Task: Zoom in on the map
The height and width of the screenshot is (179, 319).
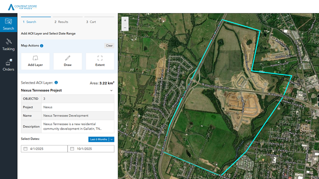Action: [x=125, y=20]
